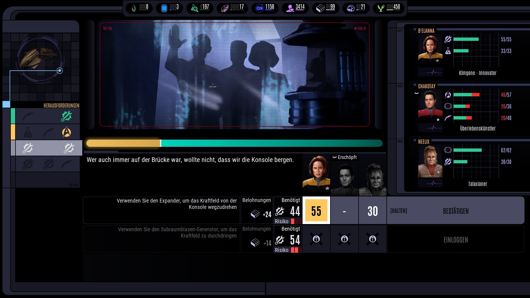Click B'Elanna's engineering skill icon

tap(448, 39)
